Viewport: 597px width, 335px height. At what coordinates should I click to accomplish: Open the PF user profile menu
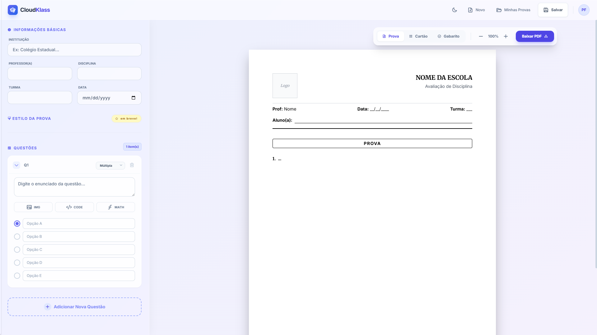pos(584,10)
